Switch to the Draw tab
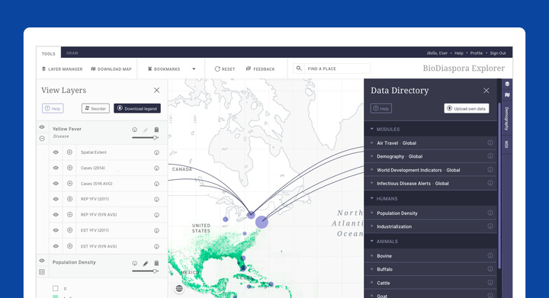This screenshot has width=549, height=298. click(72, 53)
